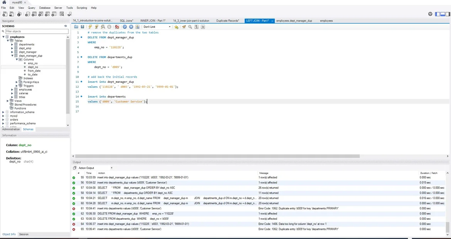451x239 pixels.
Task: Open a SQL script file via folder icon
Action: [76, 27]
